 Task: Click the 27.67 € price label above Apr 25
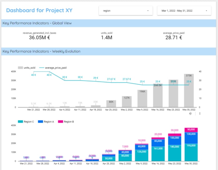click(111, 79)
